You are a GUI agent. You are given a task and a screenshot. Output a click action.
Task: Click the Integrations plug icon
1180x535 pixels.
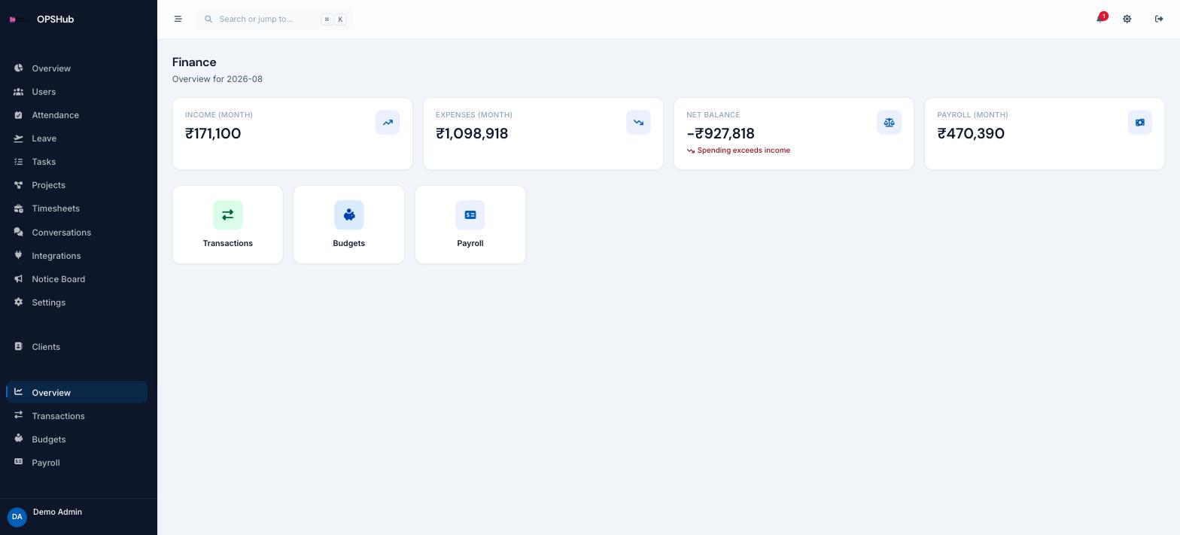coord(18,255)
